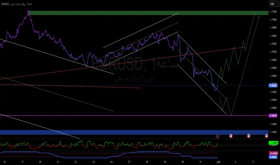Click date label 16 on time axis

tap(5, 162)
